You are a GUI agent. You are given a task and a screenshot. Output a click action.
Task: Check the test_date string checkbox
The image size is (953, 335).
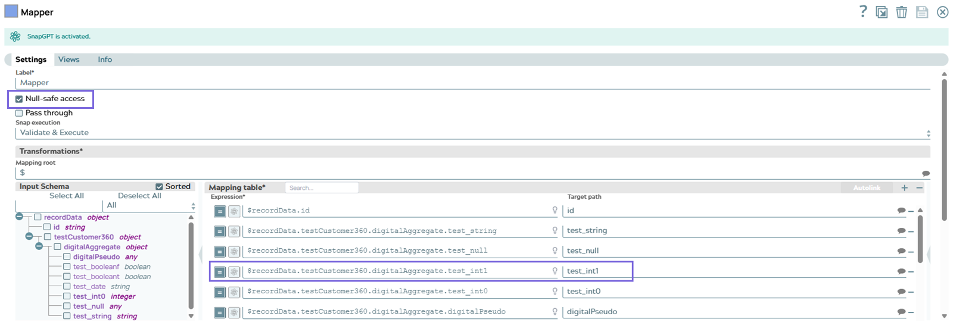[67, 286]
